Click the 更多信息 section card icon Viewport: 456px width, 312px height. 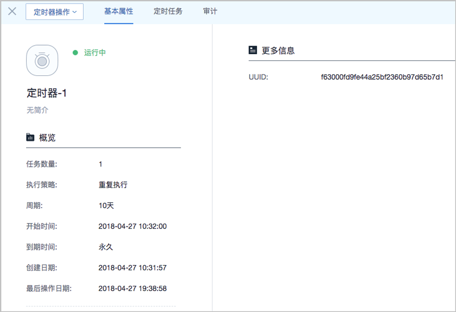tap(253, 50)
